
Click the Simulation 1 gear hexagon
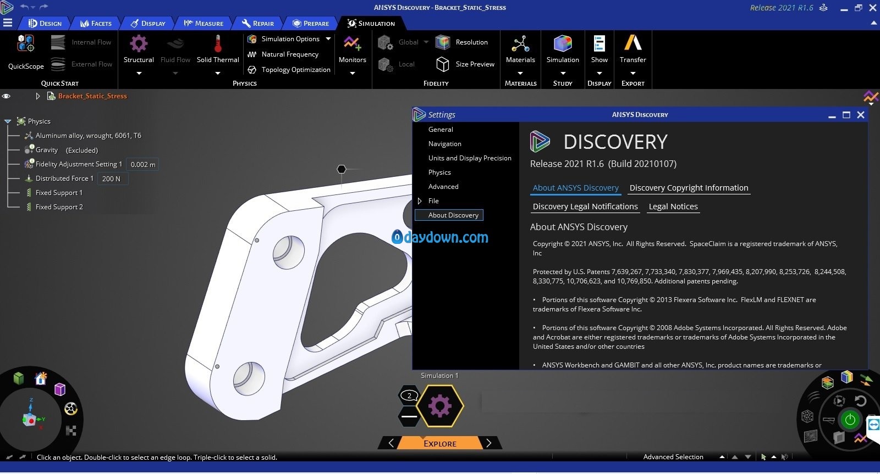440,406
